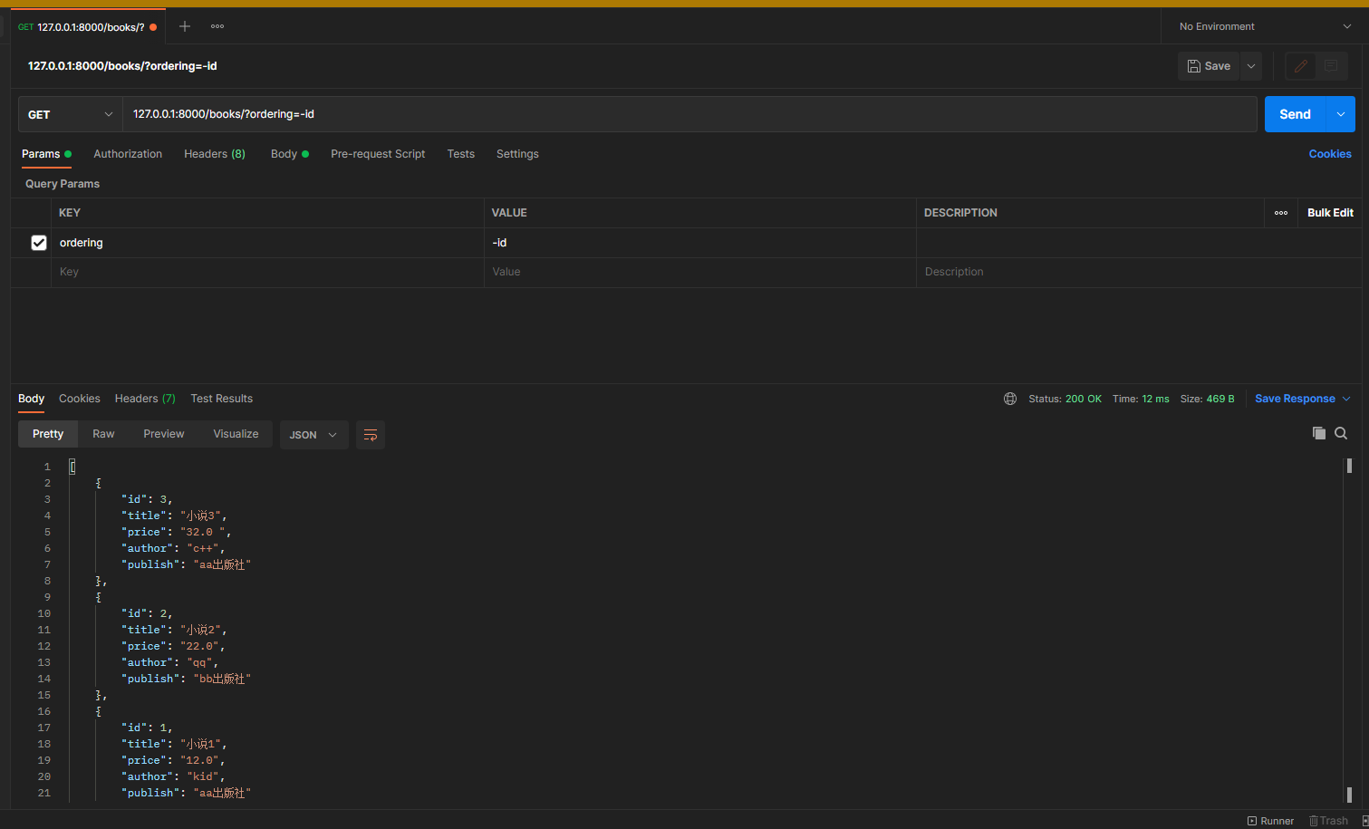Image resolution: width=1369 pixels, height=829 pixels.
Task: Open the Headers (8) request tab
Action: click(215, 154)
